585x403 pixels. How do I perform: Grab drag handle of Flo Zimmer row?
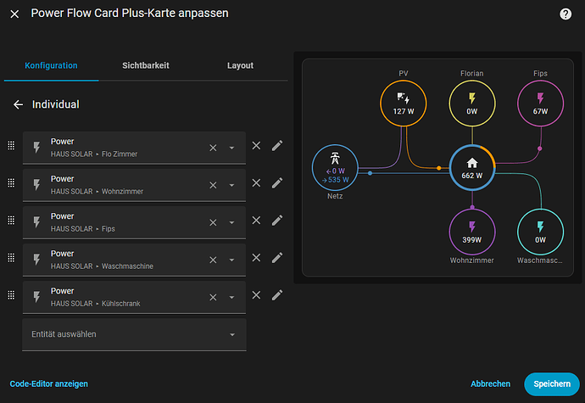point(11,146)
